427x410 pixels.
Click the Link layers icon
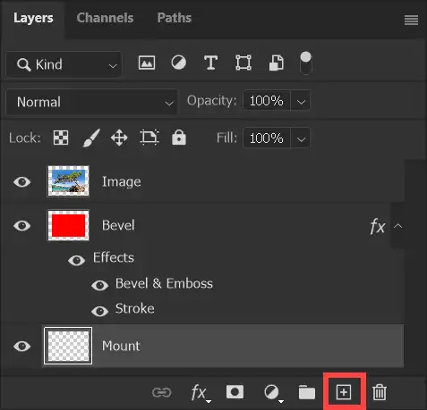point(161,392)
